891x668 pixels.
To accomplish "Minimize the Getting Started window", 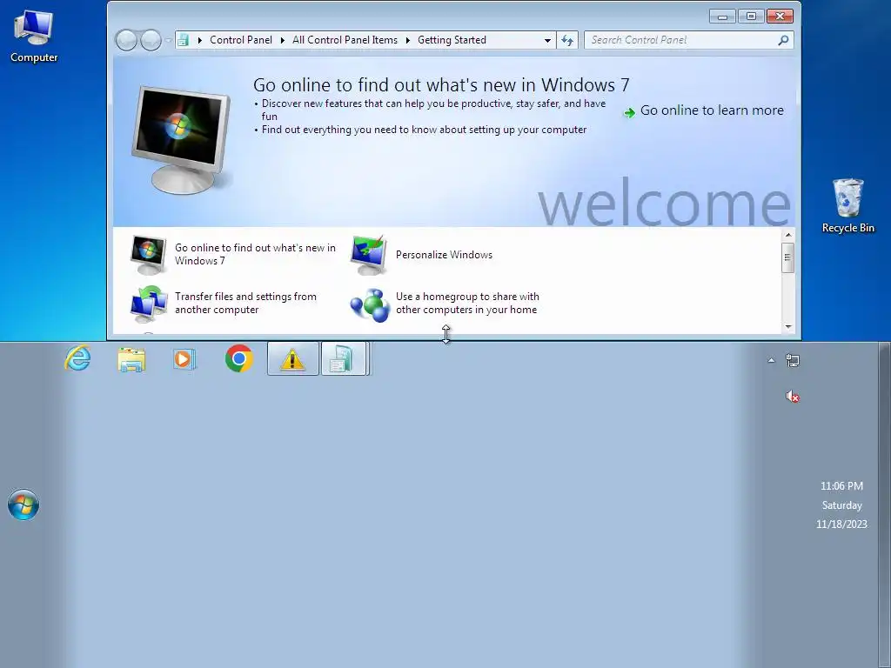I will [x=722, y=17].
